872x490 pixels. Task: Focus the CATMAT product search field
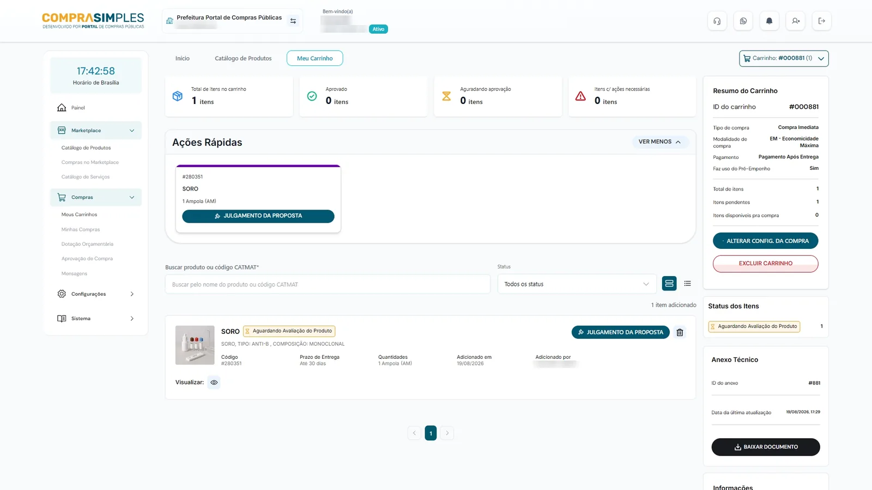point(328,284)
